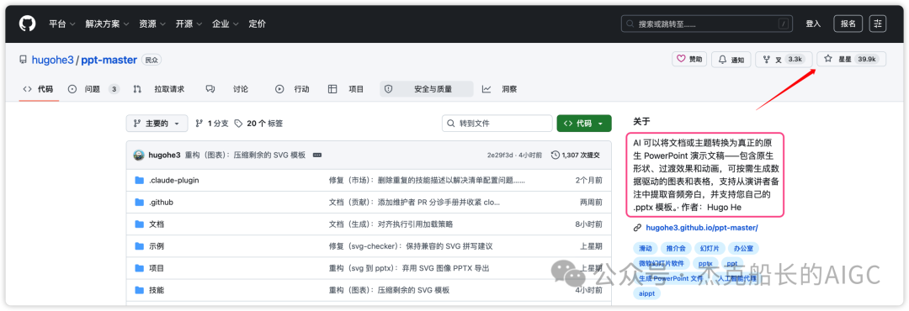The width and height of the screenshot is (909, 311).
Task: Open hugohe3 owner profile link
Action: tap(53, 60)
